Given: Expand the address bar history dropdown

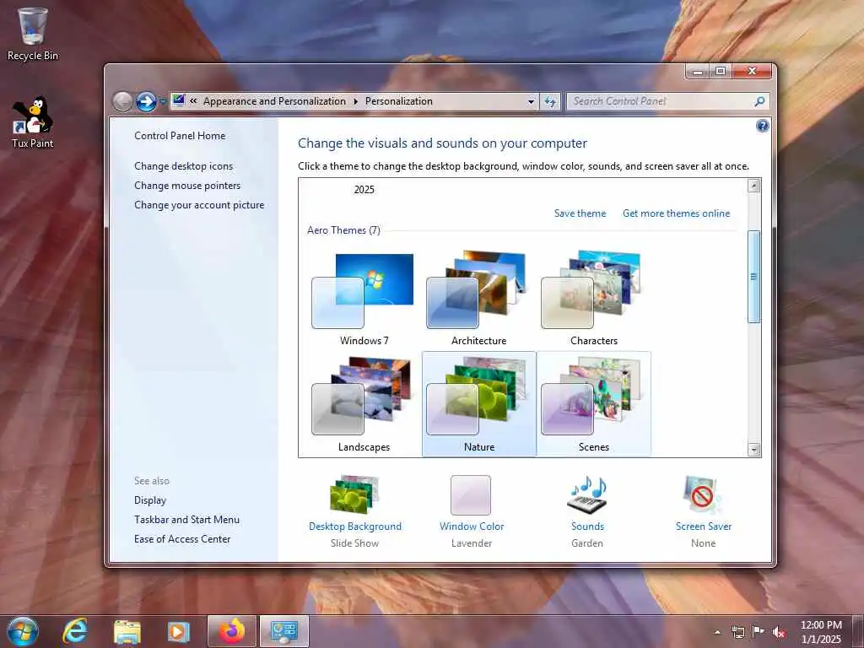Looking at the screenshot, I should pyautogui.click(x=531, y=101).
